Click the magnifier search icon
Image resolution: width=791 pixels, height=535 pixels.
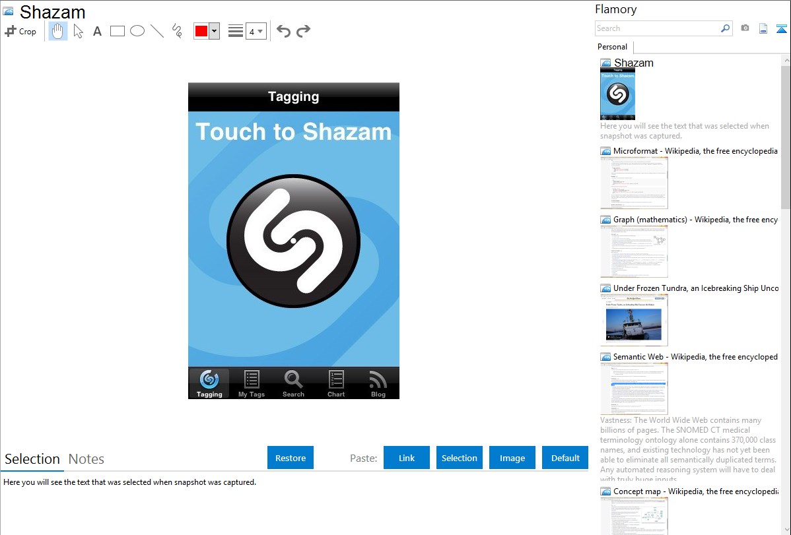pos(726,28)
